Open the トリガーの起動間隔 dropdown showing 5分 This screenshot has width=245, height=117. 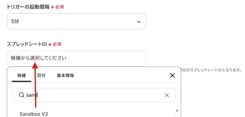pos(77,21)
